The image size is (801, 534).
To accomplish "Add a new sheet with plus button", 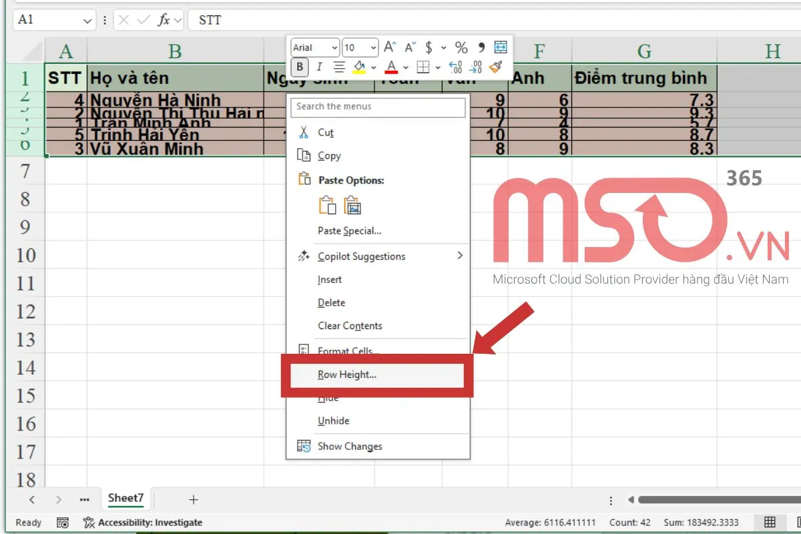I will tap(194, 499).
